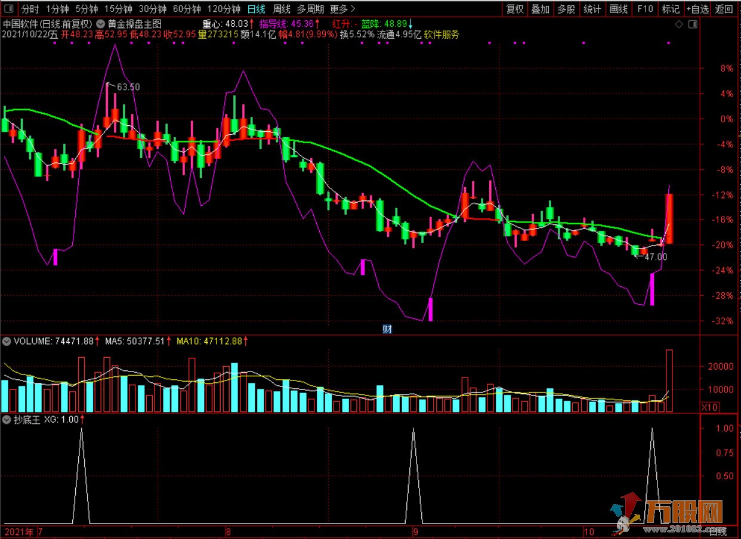Click the 47.00 low price label

tap(656, 257)
